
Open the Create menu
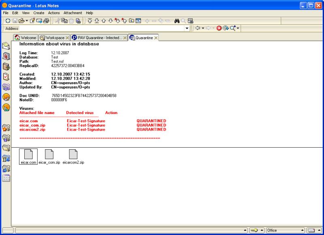[x=39, y=13]
